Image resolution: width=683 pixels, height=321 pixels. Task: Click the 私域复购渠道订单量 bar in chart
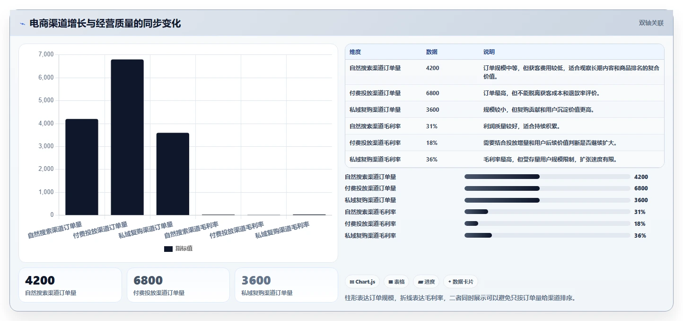click(x=173, y=174)
